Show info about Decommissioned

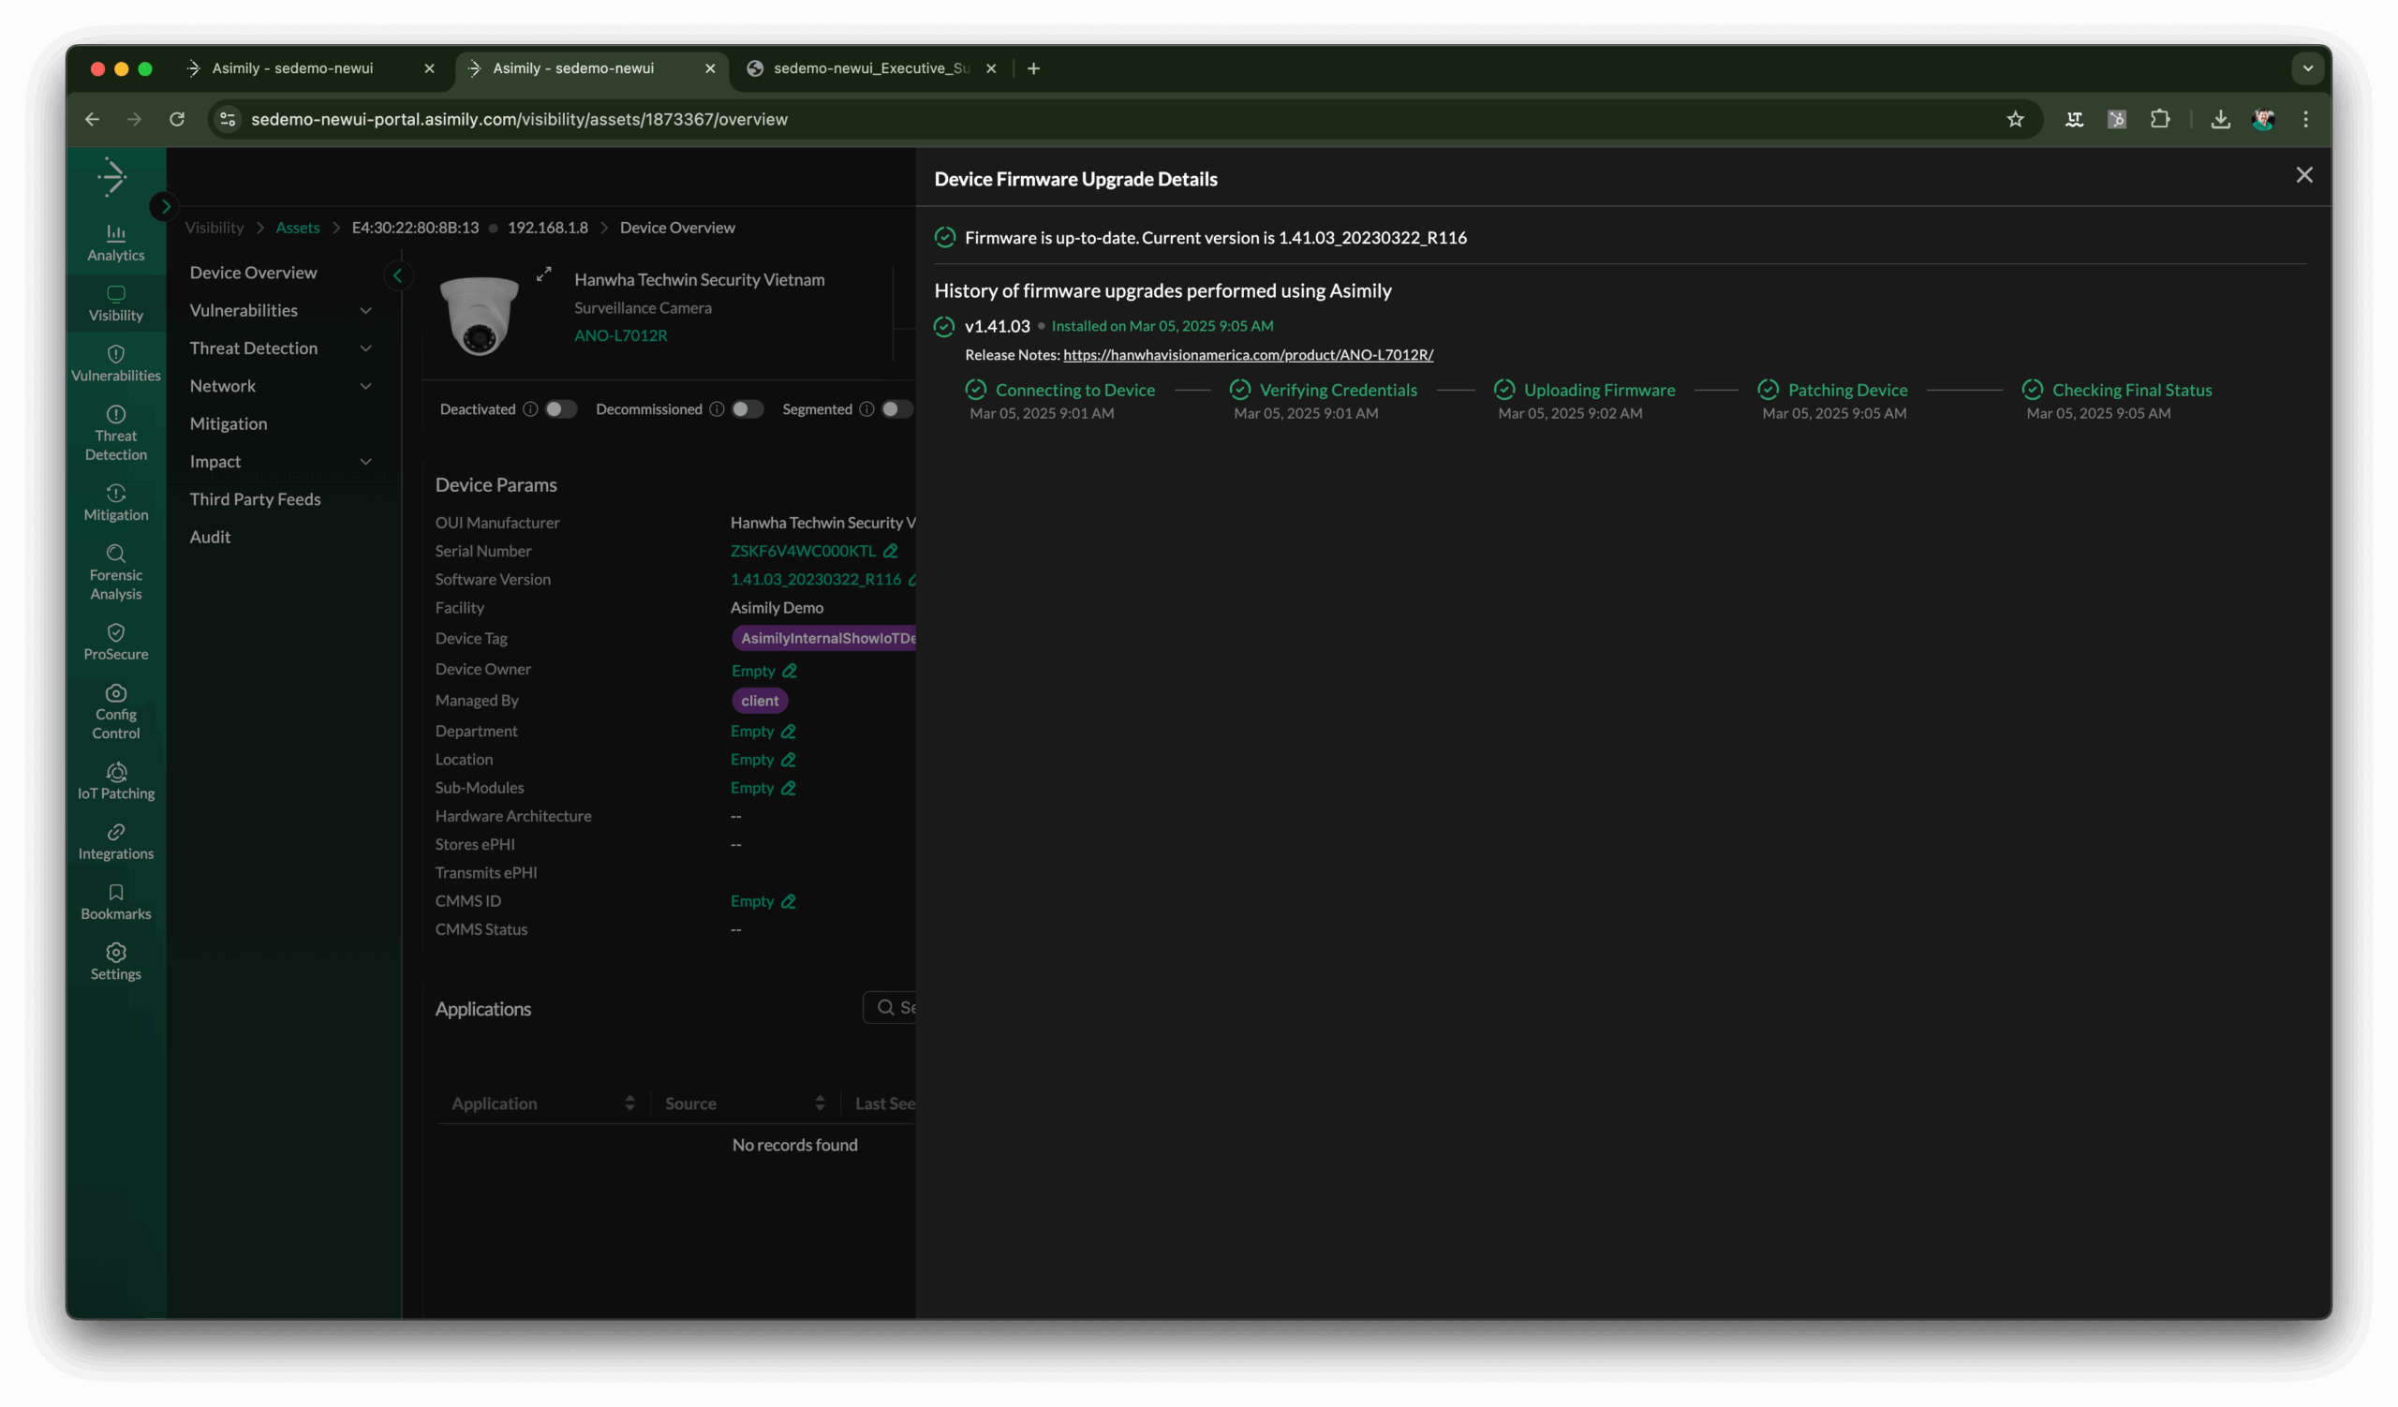[x=717, y=409]
